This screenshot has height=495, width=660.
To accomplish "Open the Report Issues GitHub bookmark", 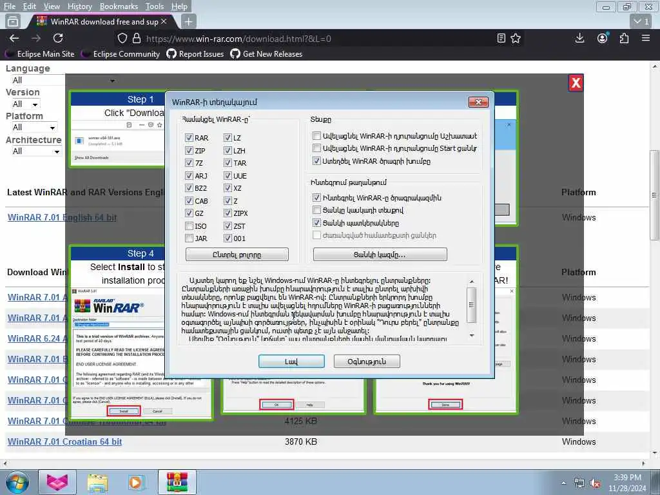I will click(195, 54).
